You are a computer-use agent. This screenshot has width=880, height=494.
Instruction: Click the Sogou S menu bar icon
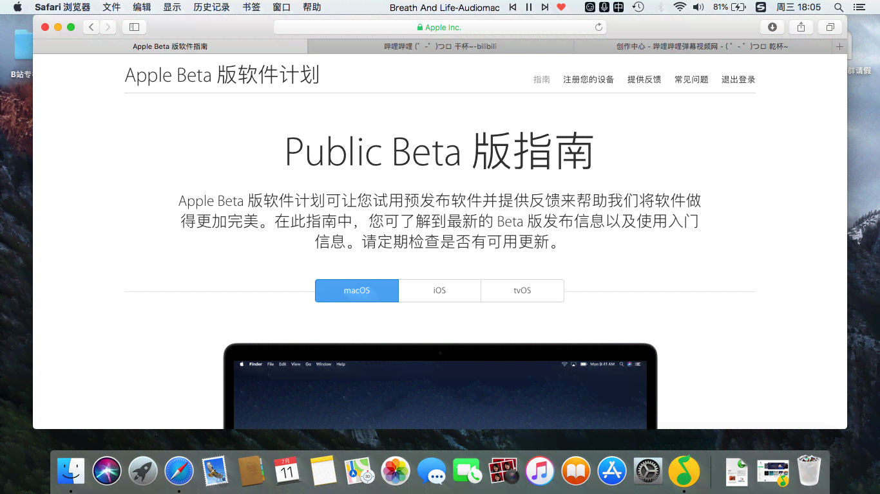tap(761, 7)
